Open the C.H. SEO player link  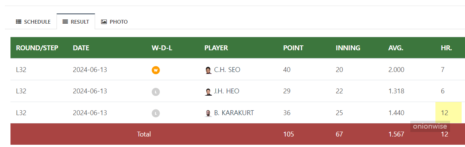[227, 70]
